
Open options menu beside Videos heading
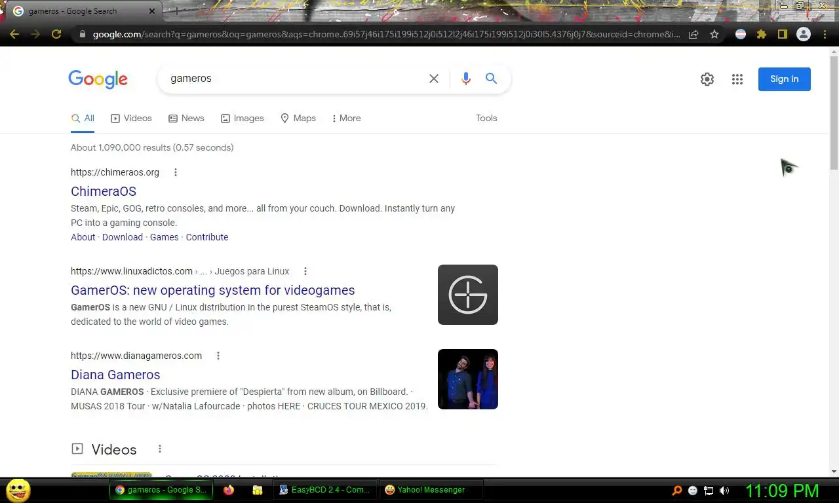coord(159,449)
